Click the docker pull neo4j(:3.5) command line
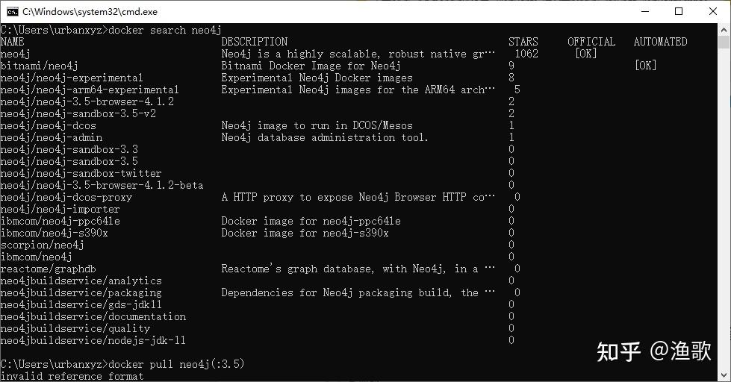 [x=176, y=364]
